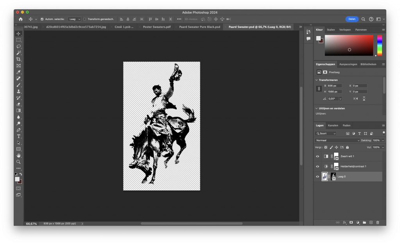The height and width of the screenshot is (244, 400).
Task: Open the Vul fill slider arrow
Action: click(383, 147)
